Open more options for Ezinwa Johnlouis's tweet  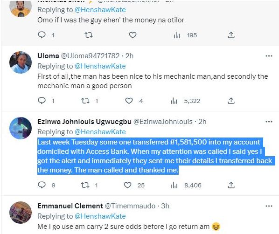pos(269,122)
